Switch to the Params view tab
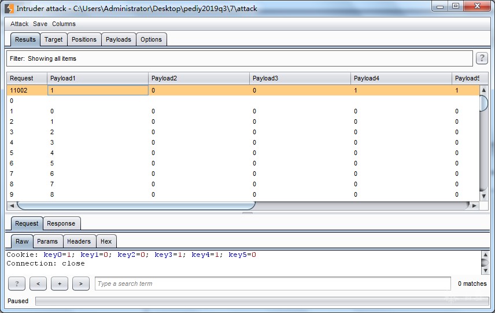 tap(47, 242)
